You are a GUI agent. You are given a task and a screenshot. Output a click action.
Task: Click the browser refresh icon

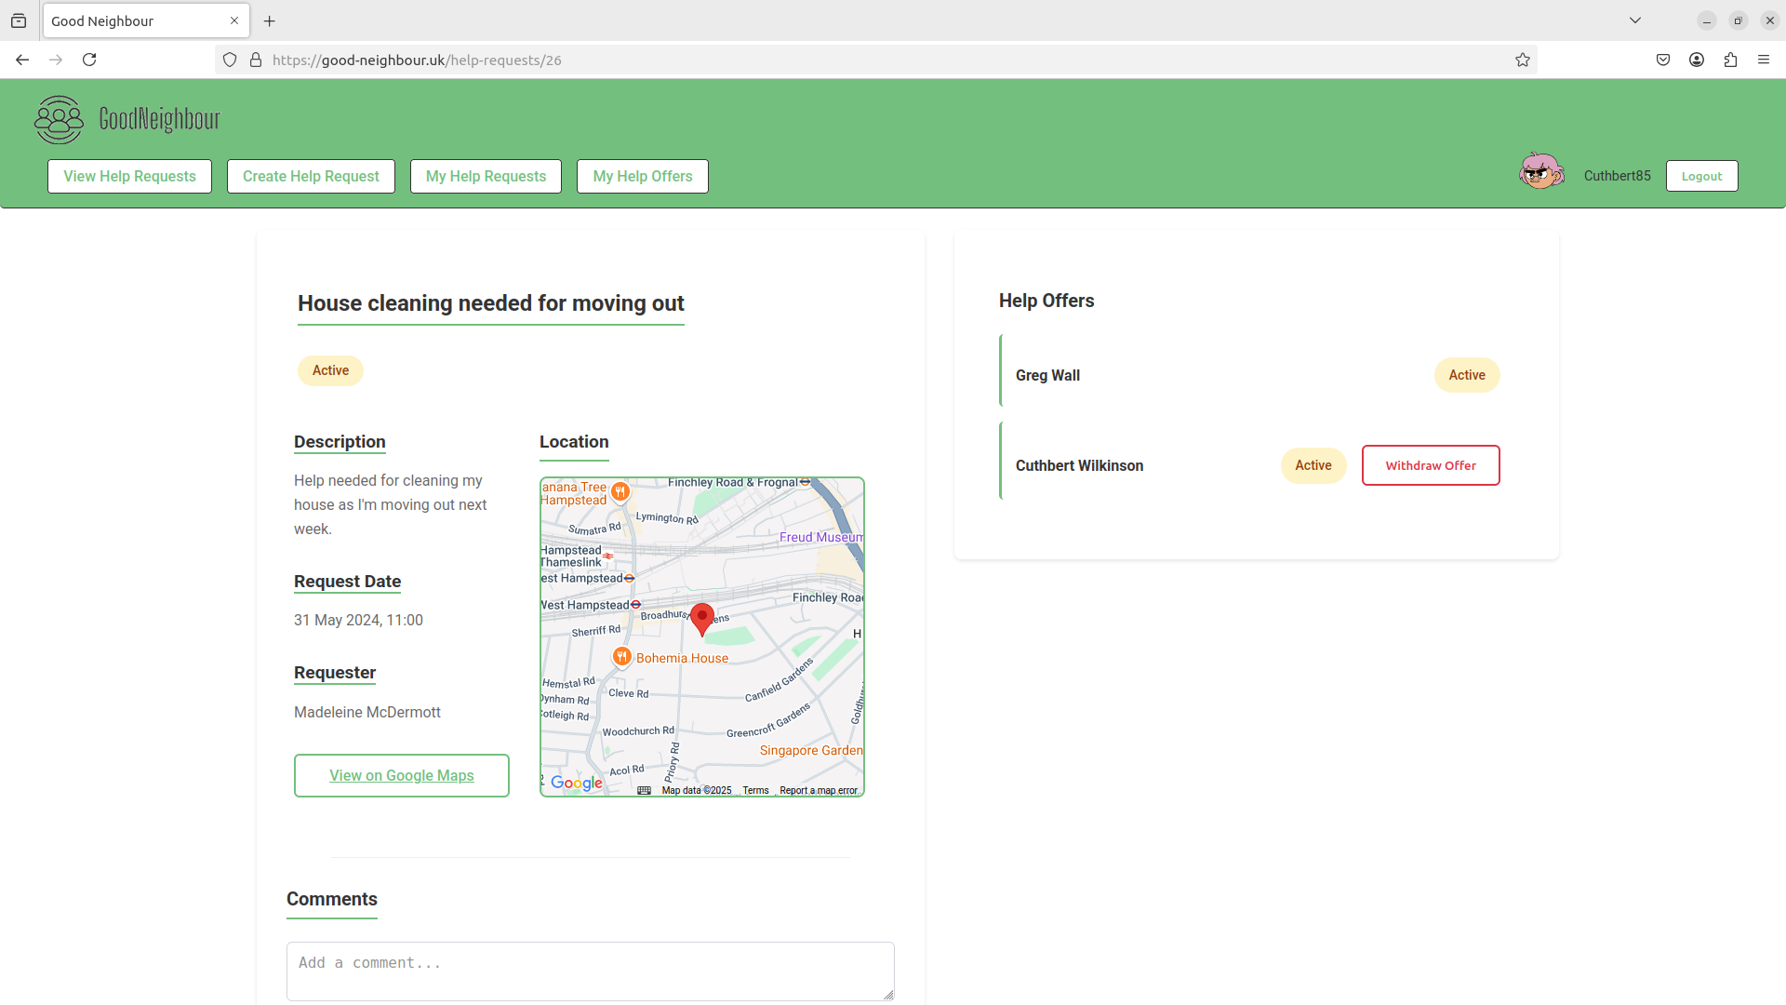[89, 59]
